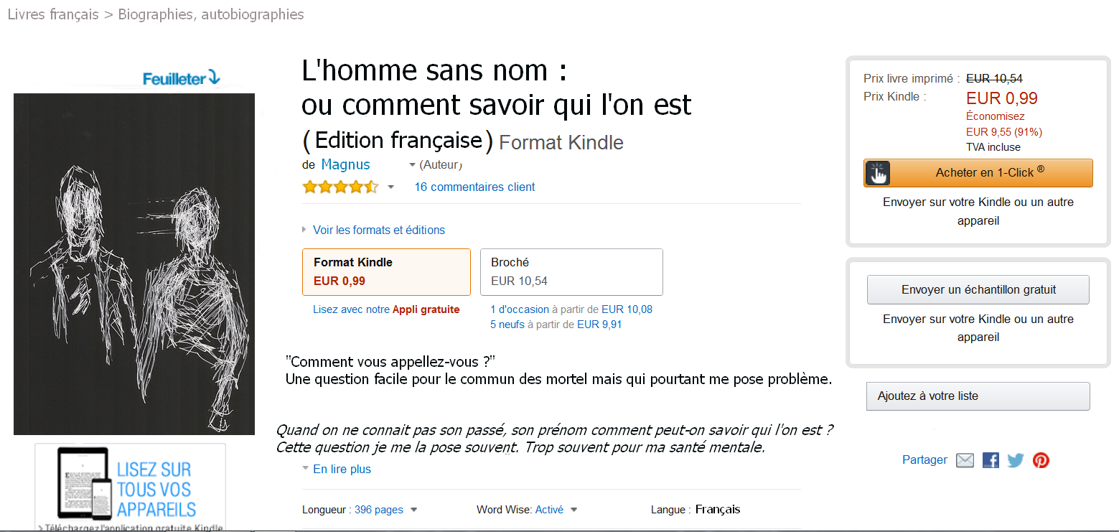Click the 1-Click hand cursor icon
This screenshot has height=532, width=1119.
[x=878, y=173]
